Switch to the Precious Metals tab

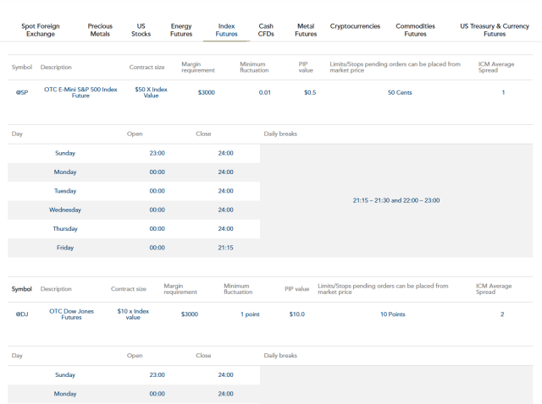tap(100, 30)
